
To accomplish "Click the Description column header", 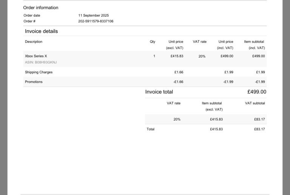I will (34, 42).
